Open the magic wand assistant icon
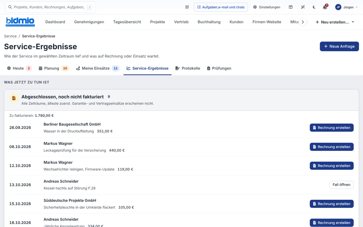 coord(303,7)
